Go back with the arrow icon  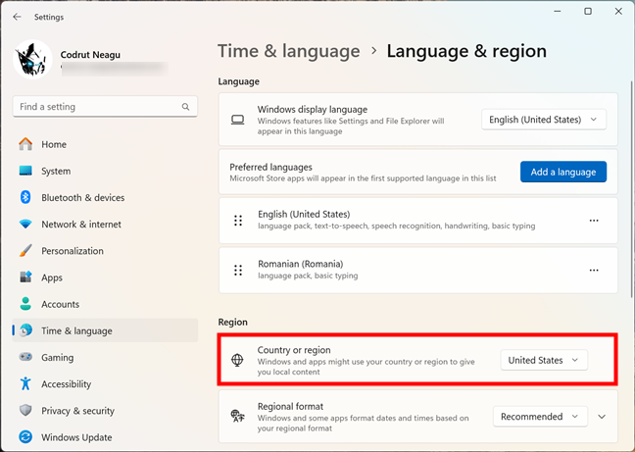(x=17, y=17)
